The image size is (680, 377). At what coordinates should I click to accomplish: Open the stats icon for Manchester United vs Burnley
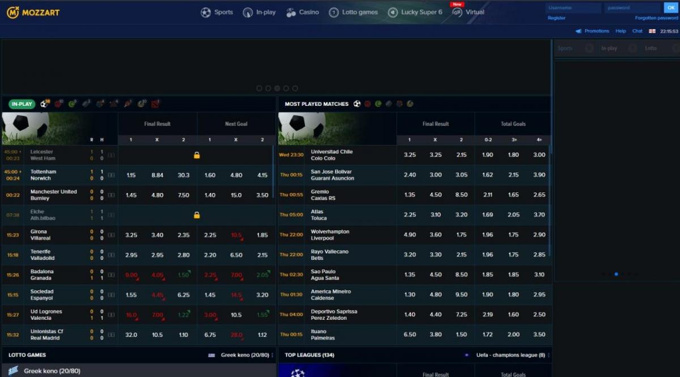[111, 195]
